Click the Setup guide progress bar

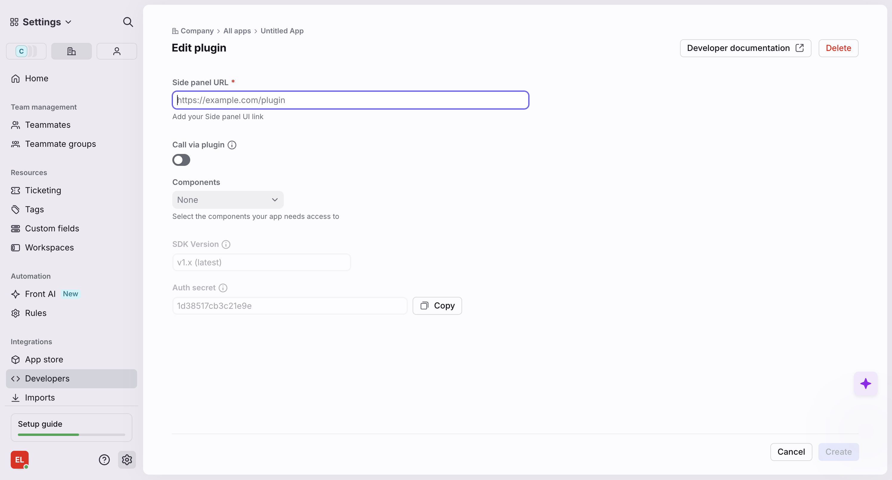click(71, 434)
